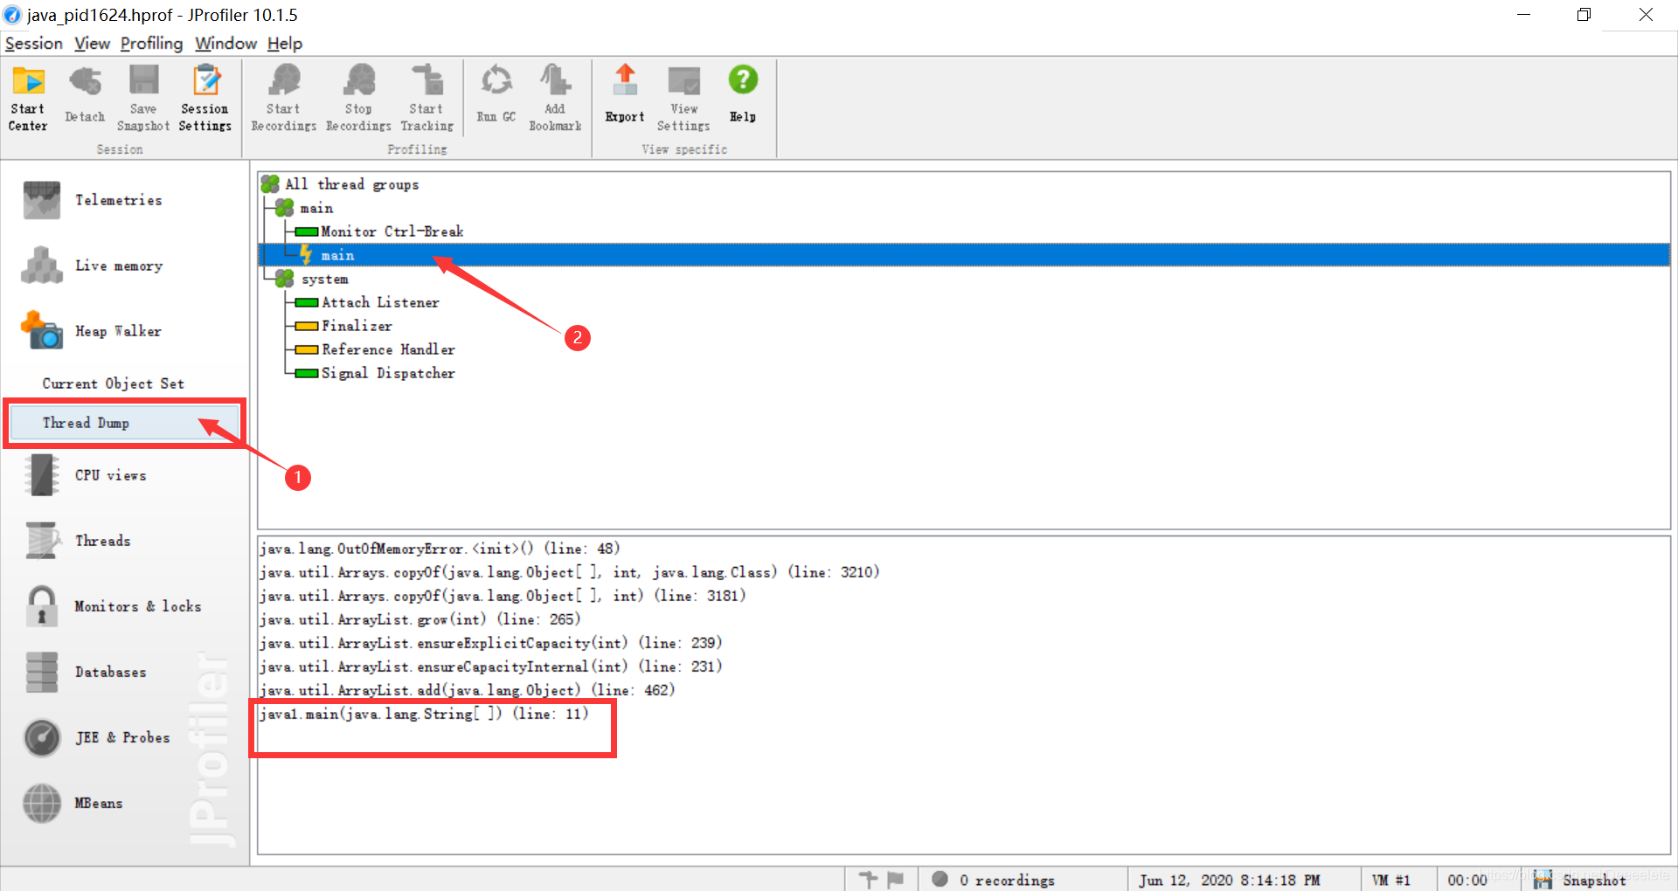Click ensureExplicitCapacity stack frame
Image resolution: width=1678 pixels, height=891 pixels.
[491, 643]
